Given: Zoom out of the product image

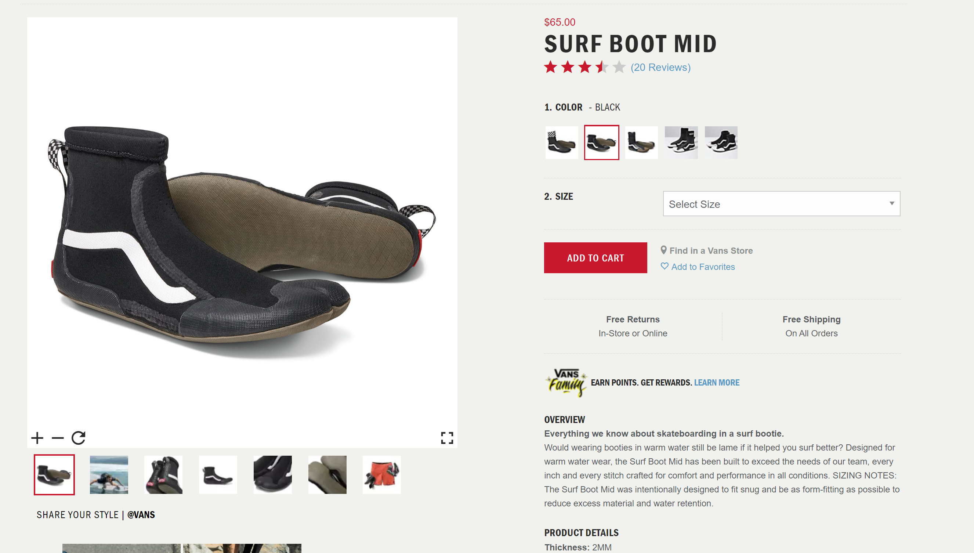Looking at the screenshot, I should pos(58,438).
